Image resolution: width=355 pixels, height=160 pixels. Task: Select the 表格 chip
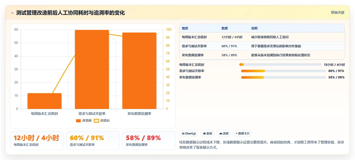[208, 133]
